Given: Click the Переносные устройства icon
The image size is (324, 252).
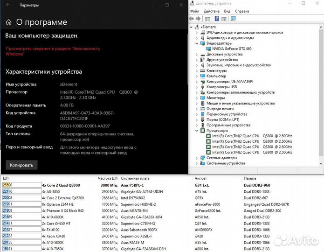Looking at the screenshot, I should [203, 114].
